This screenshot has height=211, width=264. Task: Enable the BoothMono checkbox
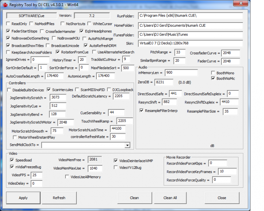[213, 73]
